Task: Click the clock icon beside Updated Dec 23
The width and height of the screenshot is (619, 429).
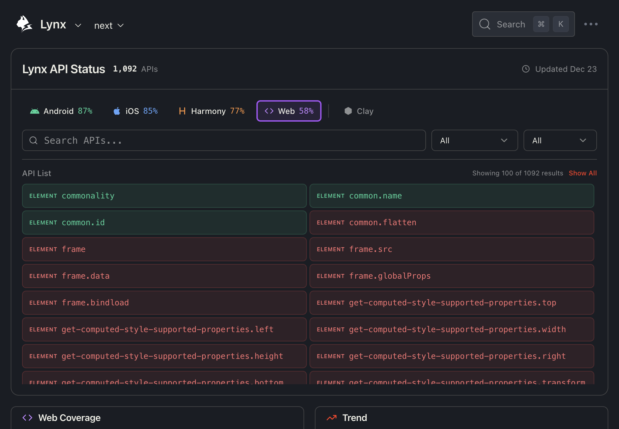Action: coord(526,69)
